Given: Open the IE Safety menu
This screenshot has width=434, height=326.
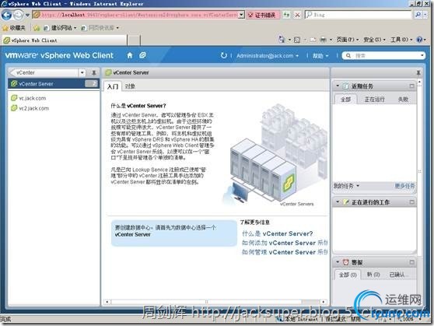Looking at the screenshot, I should click(x=374, y=40).
